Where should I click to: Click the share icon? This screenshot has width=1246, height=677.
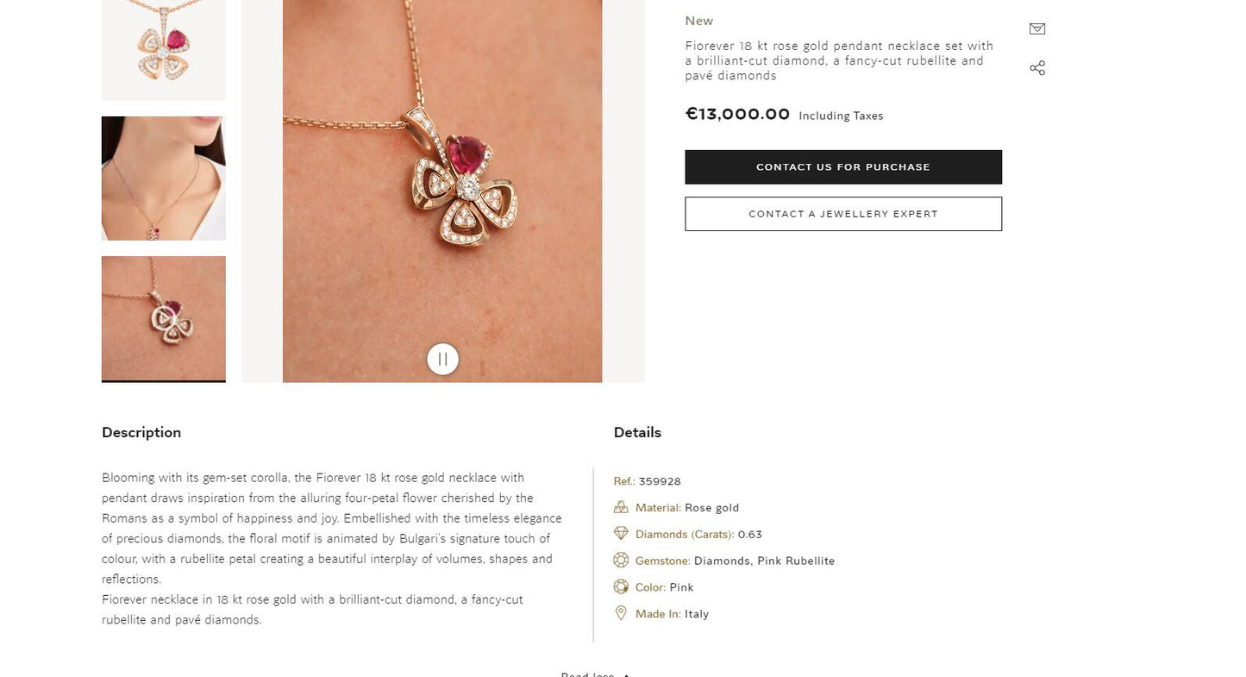[1037, 68]
